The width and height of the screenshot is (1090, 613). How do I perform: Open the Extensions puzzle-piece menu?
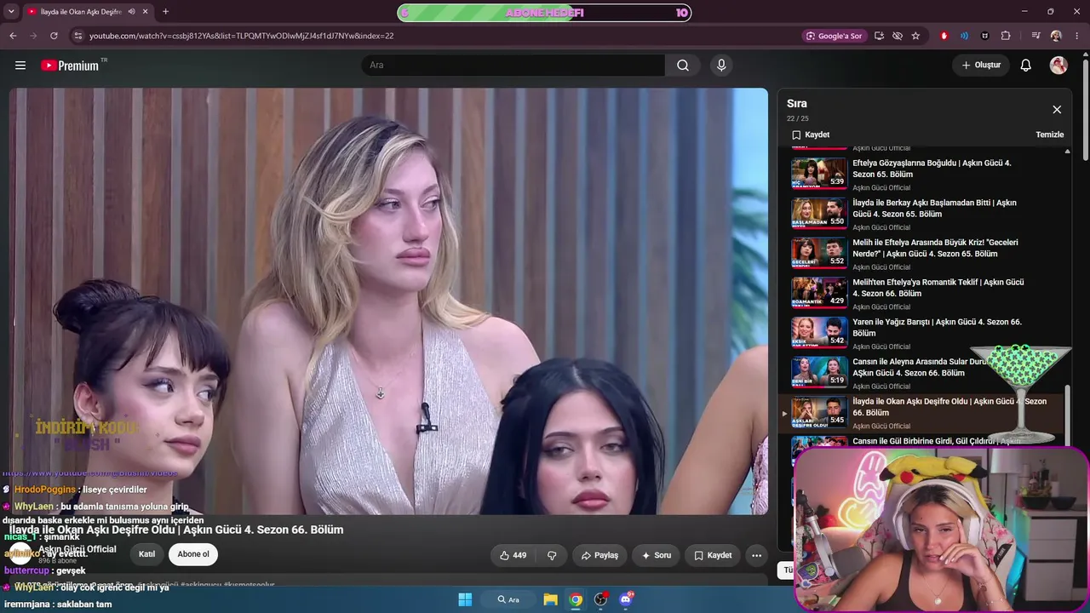(x=1006, y=36)
